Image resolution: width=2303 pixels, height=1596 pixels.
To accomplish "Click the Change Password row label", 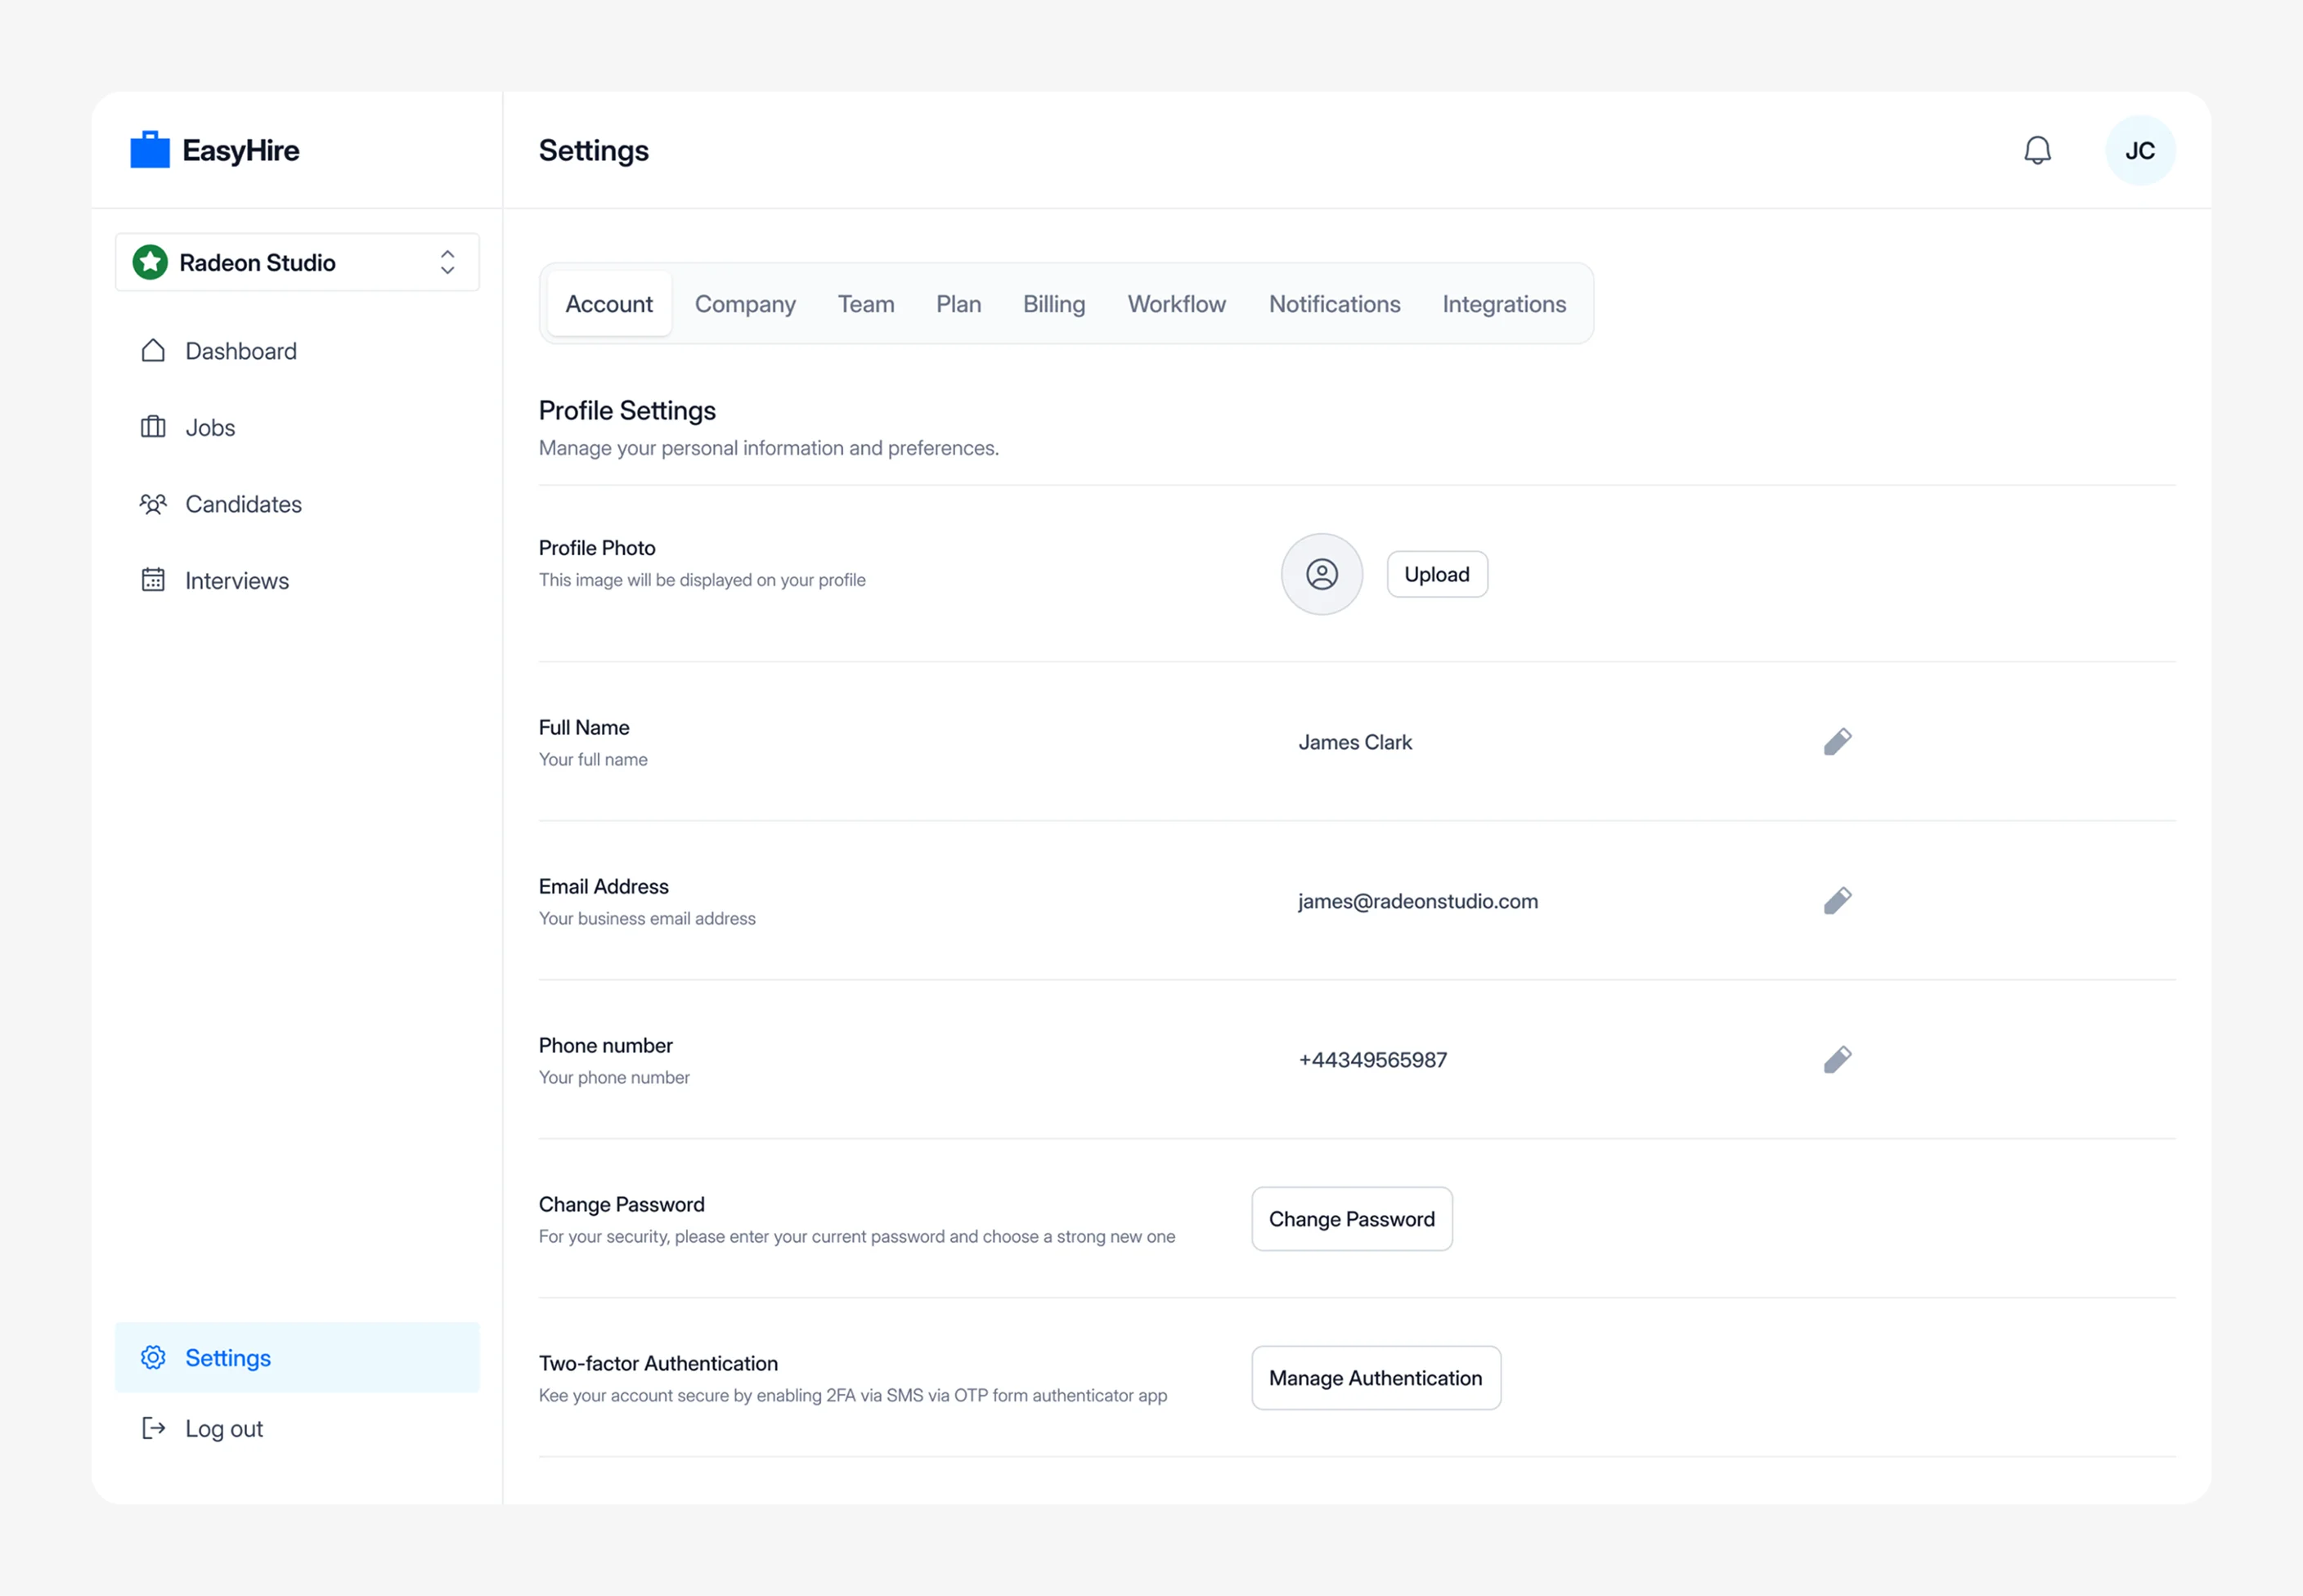I will point(622,1204).
